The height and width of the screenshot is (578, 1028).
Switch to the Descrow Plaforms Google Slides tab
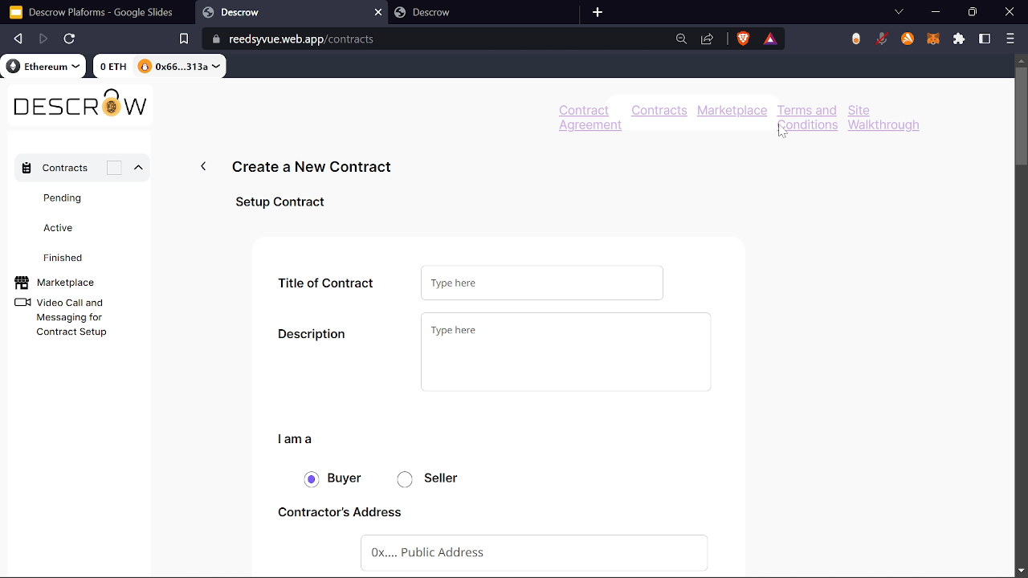(97, 12)
